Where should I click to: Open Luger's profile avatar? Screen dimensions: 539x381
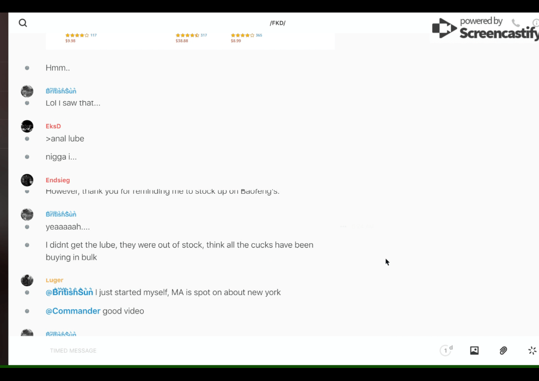click(27, 280)
